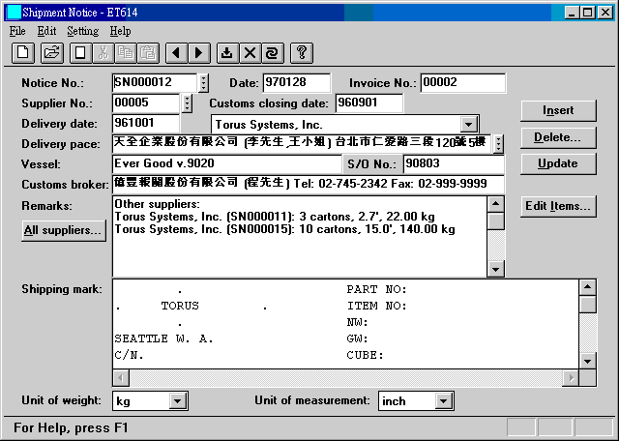Click the blank page icon before scissors
The height and width of the screenshot is (441, 619).
click(x=81, y=52)
